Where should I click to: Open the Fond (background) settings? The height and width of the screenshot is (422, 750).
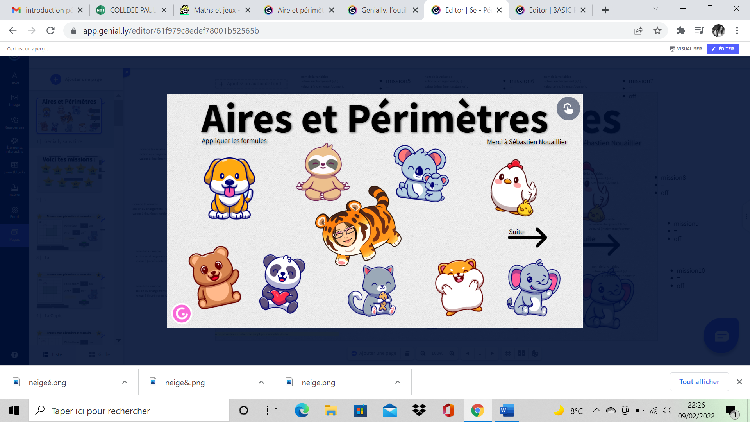point(14,211)
